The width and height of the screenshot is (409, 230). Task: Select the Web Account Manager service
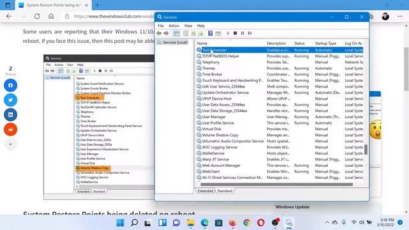tap(280, 165)
